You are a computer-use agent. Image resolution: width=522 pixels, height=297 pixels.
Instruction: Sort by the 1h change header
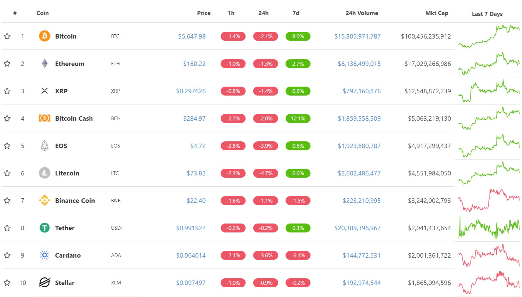point(231,13)
